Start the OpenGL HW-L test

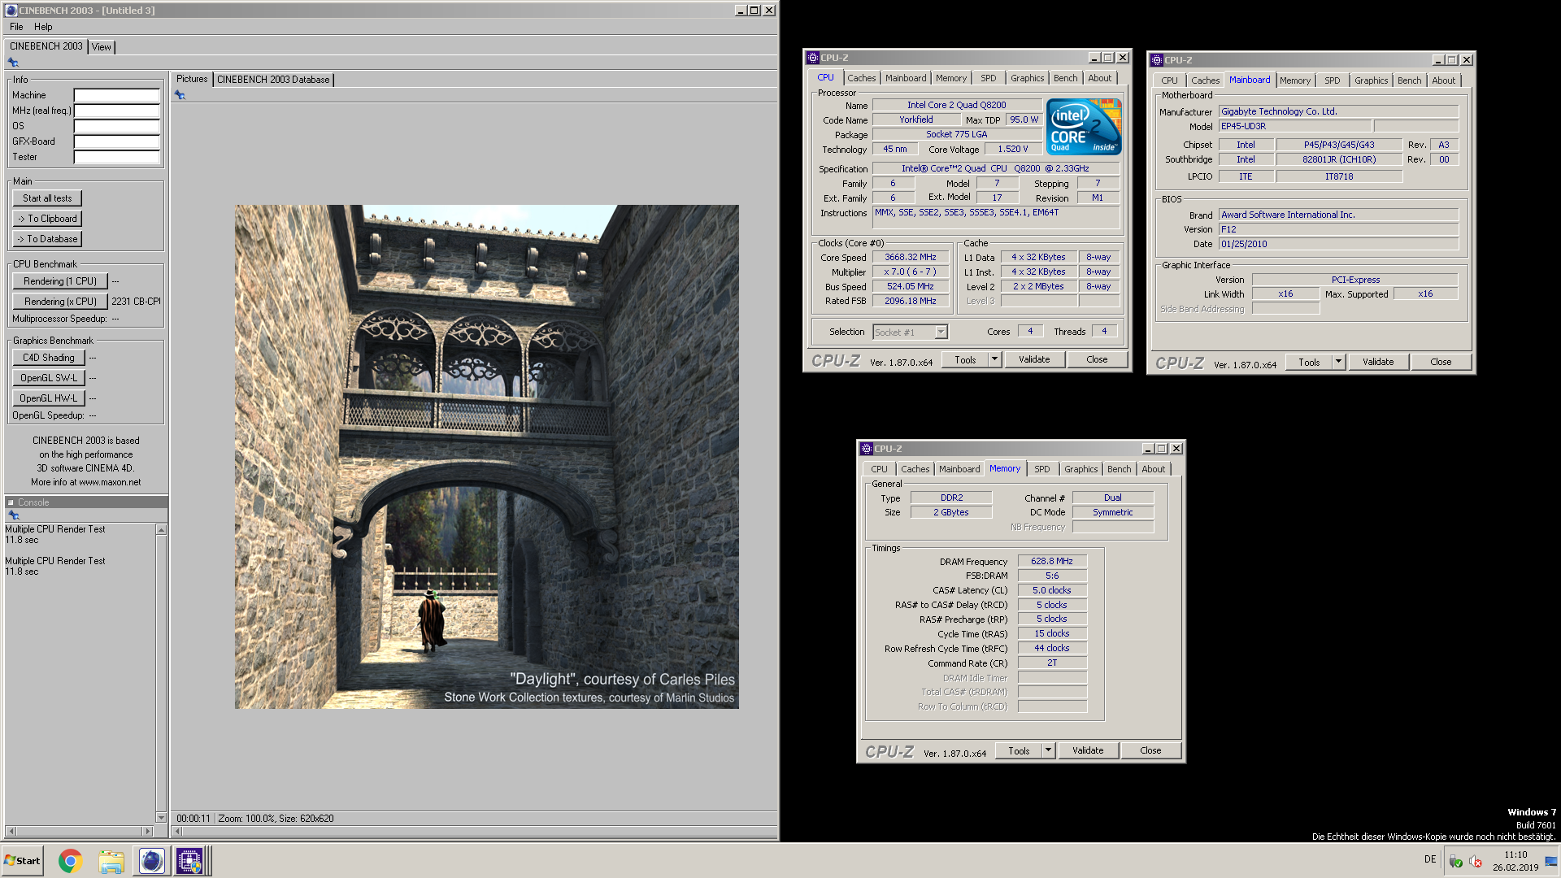pos(49,398)
